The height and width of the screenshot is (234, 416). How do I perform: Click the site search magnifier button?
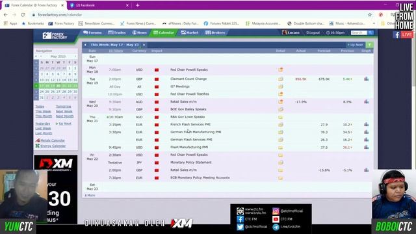[370, 32]
